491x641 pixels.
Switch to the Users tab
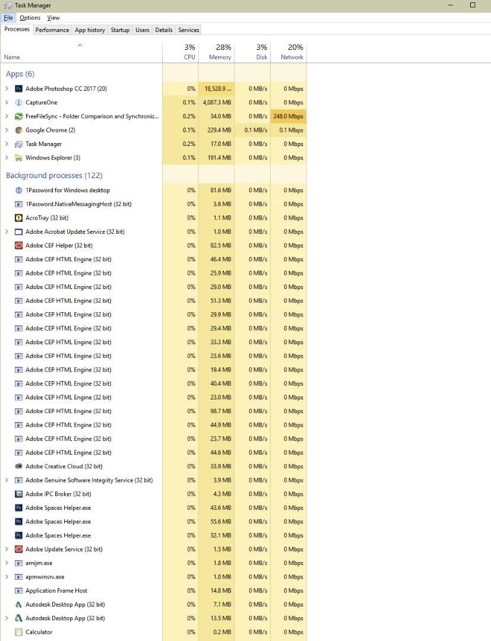click(142, 30)
